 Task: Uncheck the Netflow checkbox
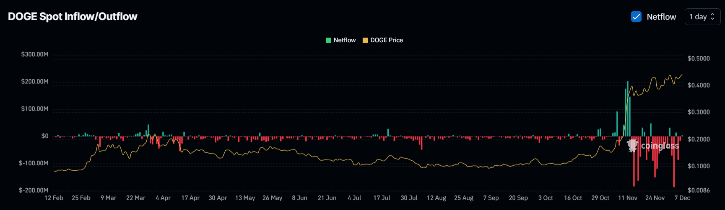pyautogui.click(x=636, y=17)
